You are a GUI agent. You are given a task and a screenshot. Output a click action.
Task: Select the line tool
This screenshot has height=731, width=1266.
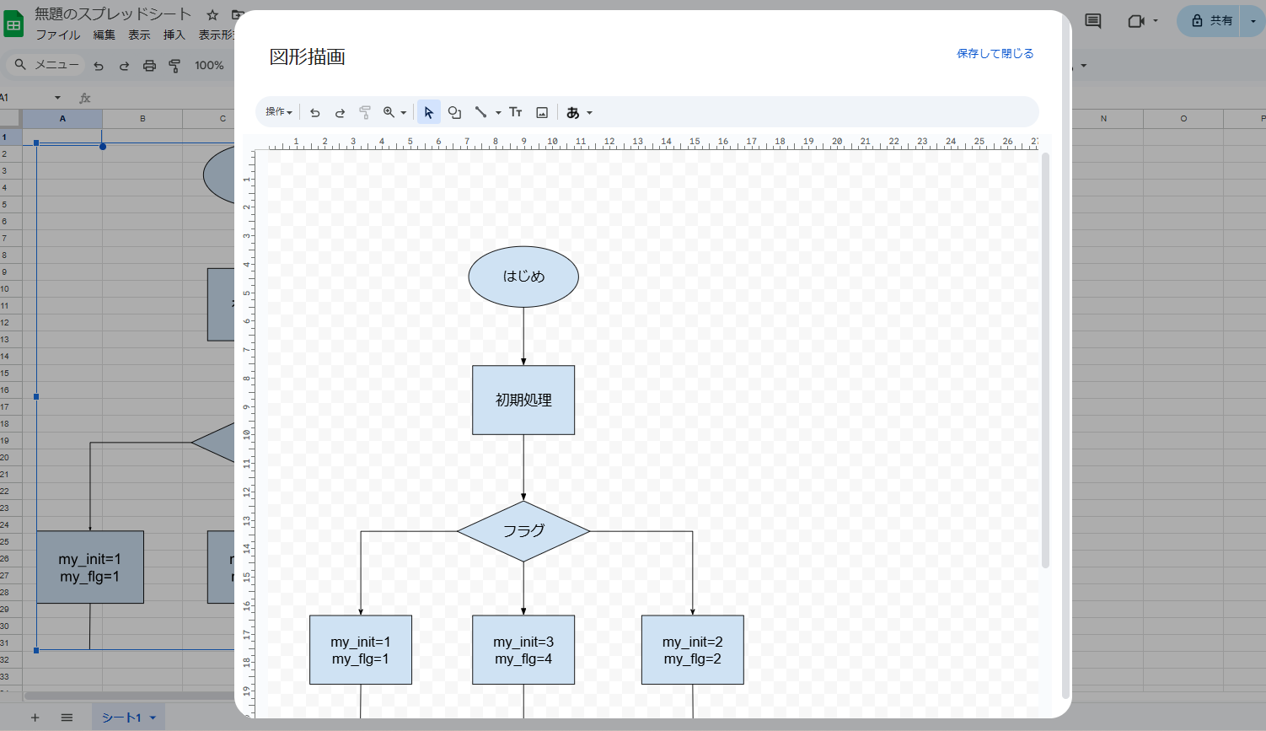point(480,112)
